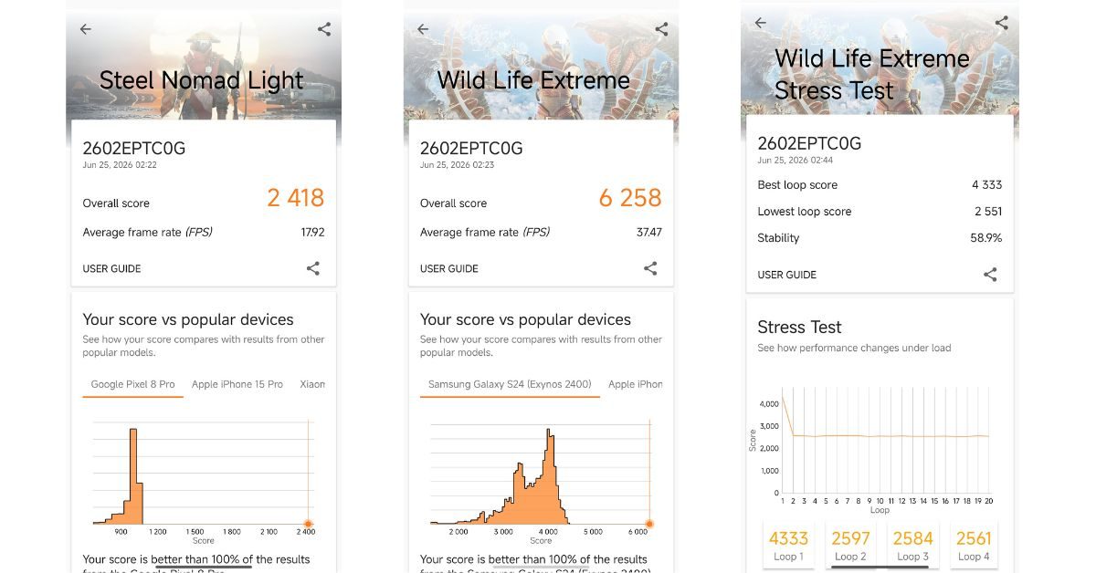1096x573 pixels.
Task: Go back from Wild Life Extreme Stress Test
Action: [761, 23]
